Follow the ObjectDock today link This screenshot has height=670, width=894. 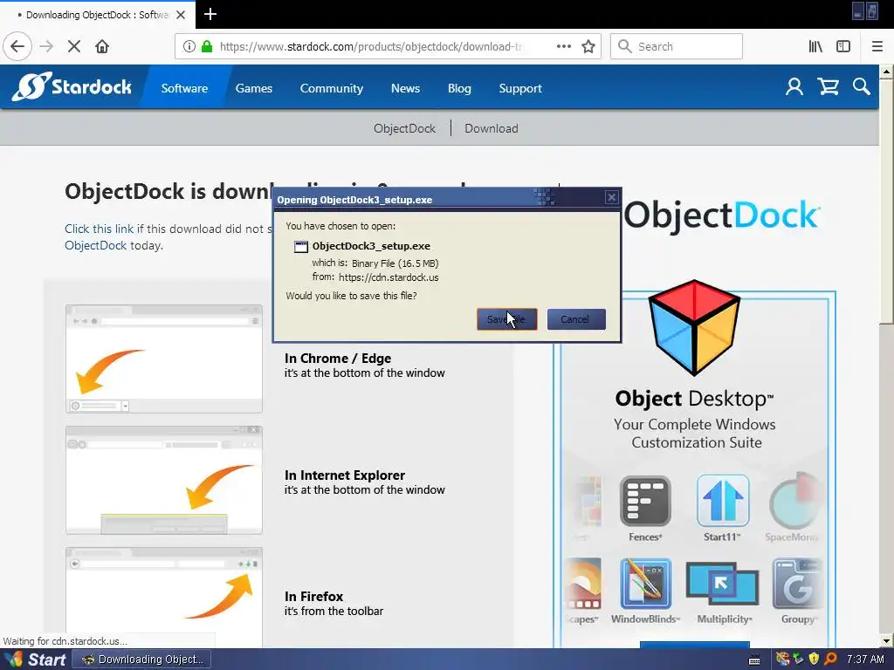coord(95,245)
